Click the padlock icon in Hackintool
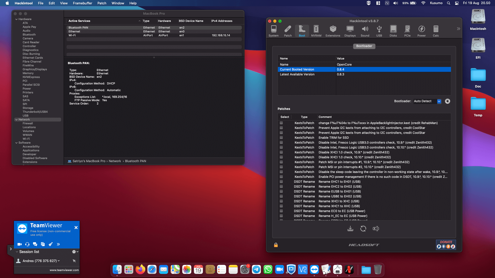This screenshot has width=495, height=278. point(276,245)
